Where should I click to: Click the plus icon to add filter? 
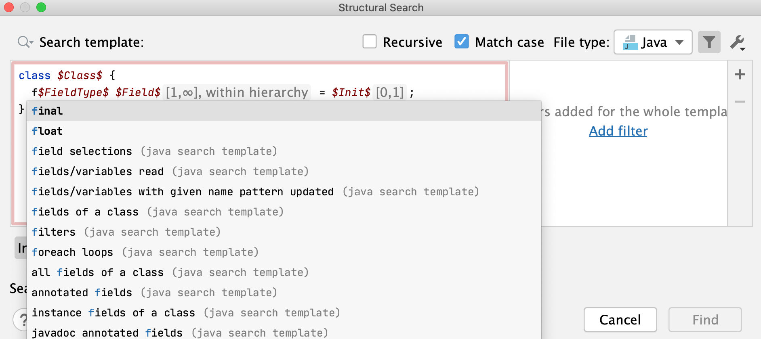[x=740, y=74]
